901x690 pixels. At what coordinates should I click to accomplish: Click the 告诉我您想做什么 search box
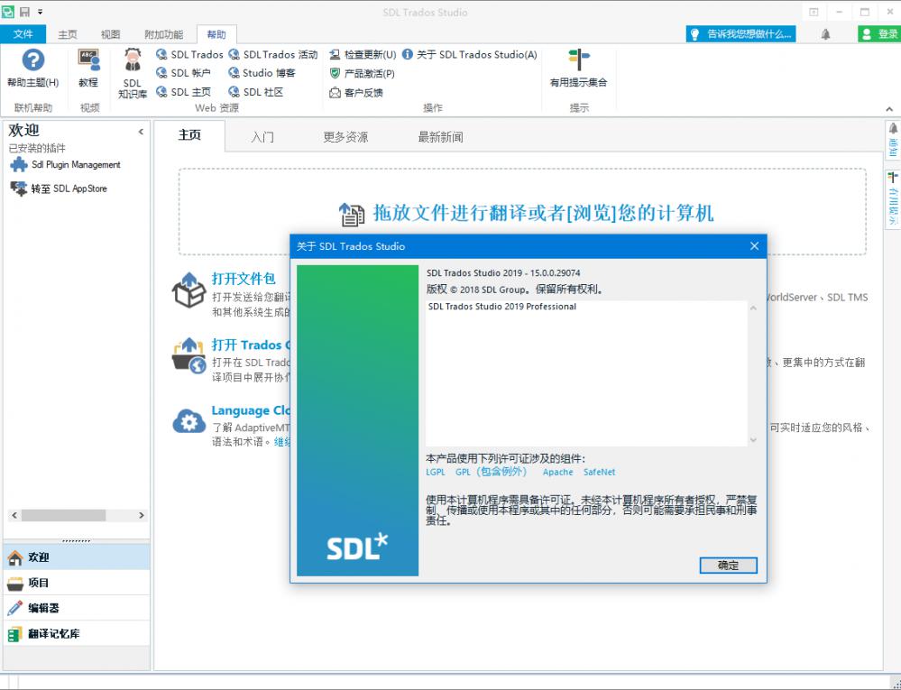pyautogui.click(x=740, y=34)
